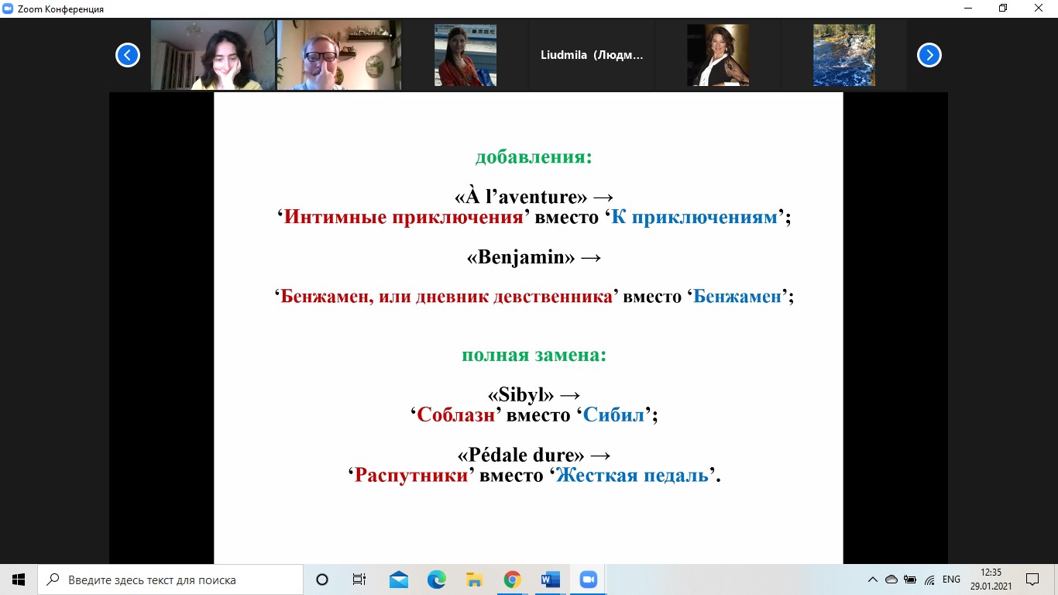This screenshot has height=595, width=1058.
Task: Click the blue word 'Сибил'
Action: click(613, 414)
